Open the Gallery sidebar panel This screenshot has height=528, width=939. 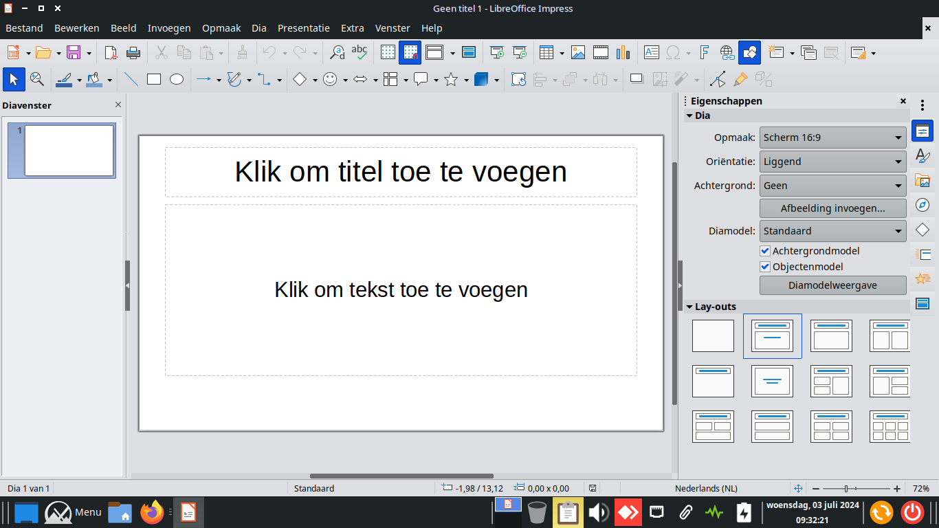pyautogui.click(x=923, y=181)
